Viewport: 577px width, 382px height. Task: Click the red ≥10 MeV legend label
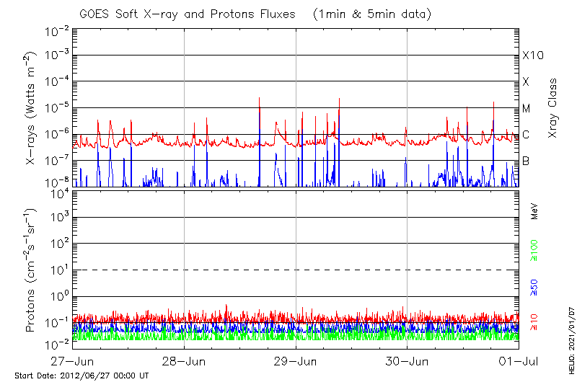point(534,324)
